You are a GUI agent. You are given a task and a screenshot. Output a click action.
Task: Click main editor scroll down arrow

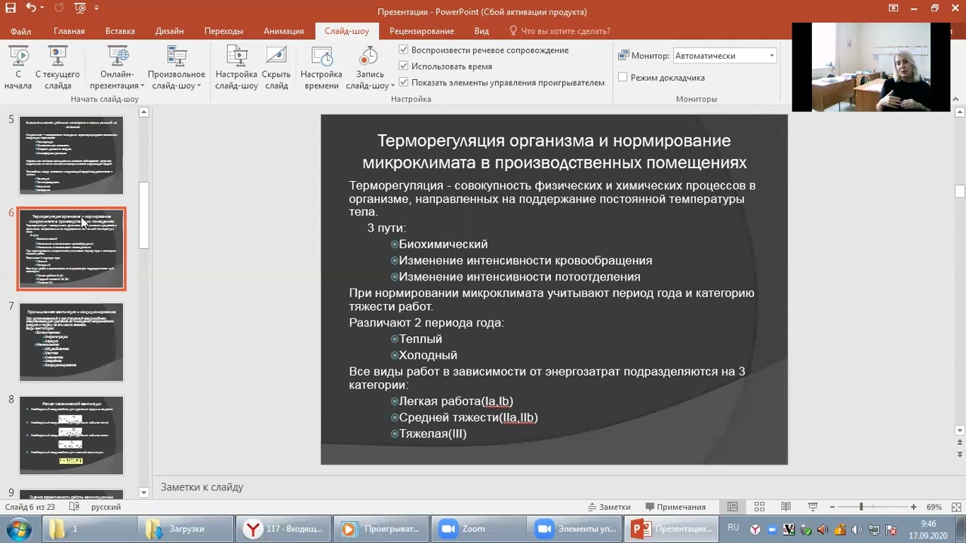tap(960, 431)
